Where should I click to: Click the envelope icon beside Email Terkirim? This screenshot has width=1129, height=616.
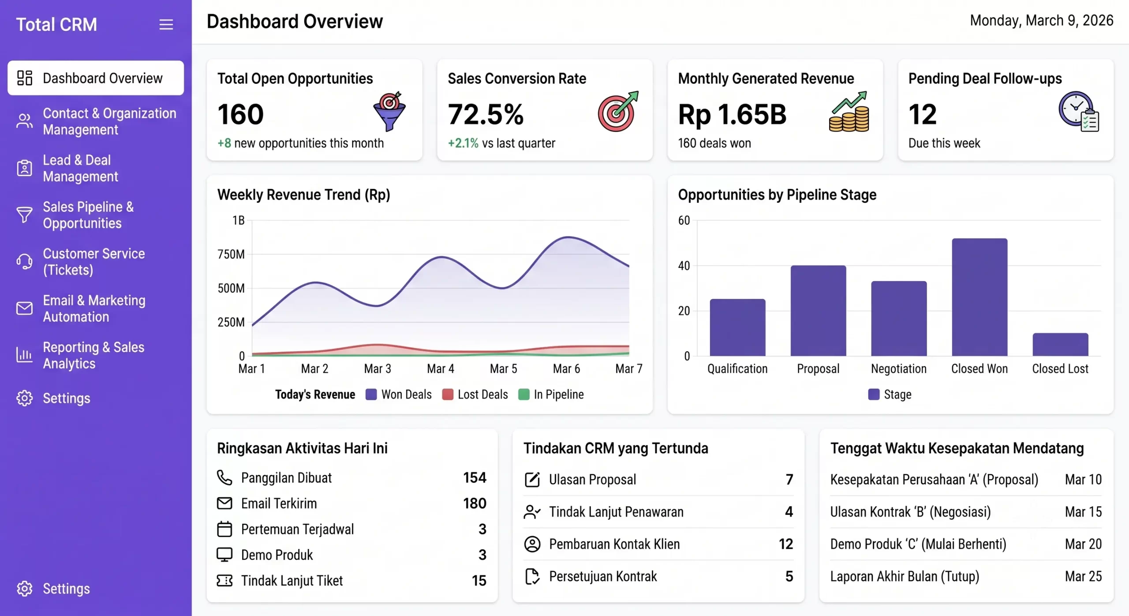tap(224, 503)
